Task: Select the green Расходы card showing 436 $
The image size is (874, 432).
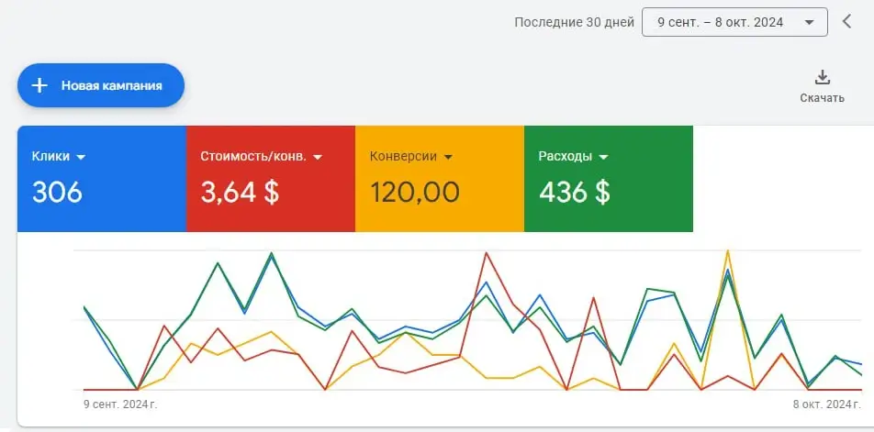Action: [x=609, y=179]
